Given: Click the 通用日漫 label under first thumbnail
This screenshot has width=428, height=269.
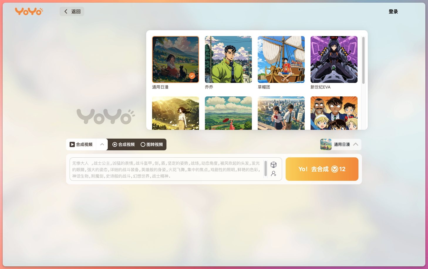Looking at the screenshot, I should (160, 87).
